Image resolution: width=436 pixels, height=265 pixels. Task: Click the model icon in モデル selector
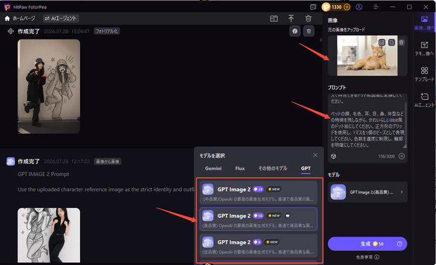(338, 192)
